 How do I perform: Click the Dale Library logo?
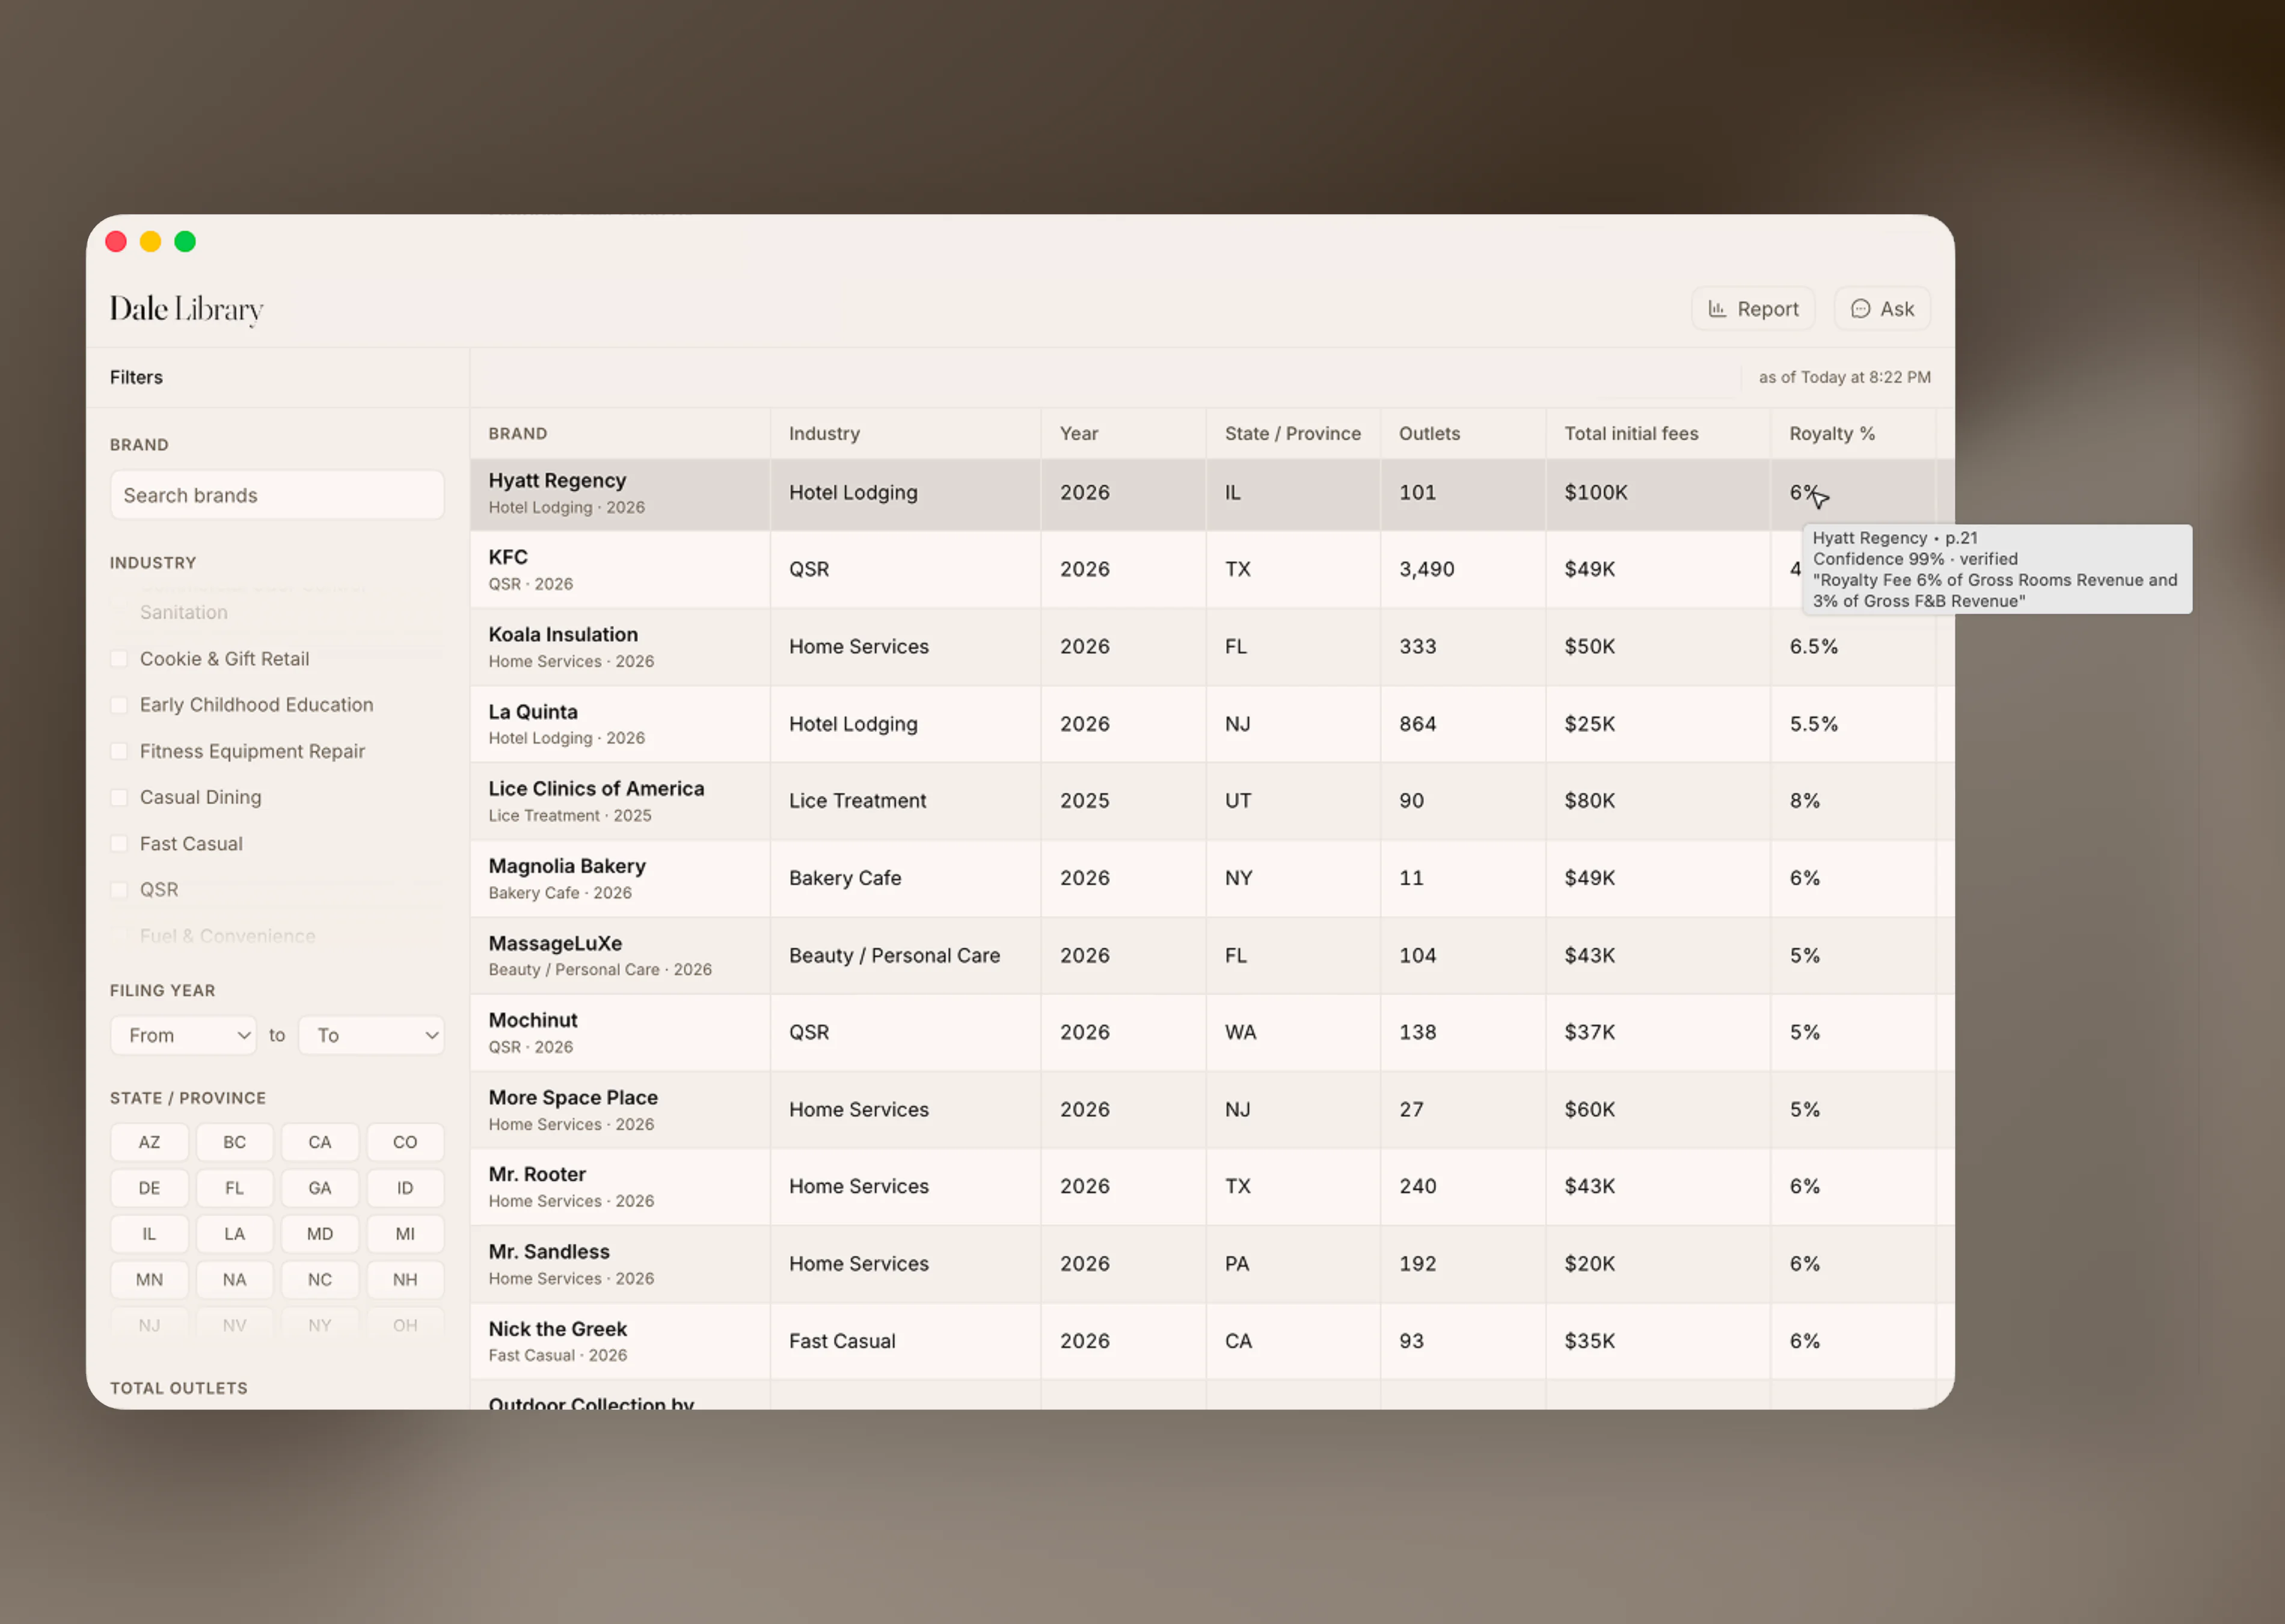186,309
